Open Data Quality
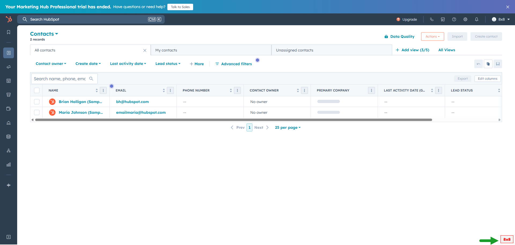Screen dimensions: 515x245 pyautogui.click(x=399, y=36)
